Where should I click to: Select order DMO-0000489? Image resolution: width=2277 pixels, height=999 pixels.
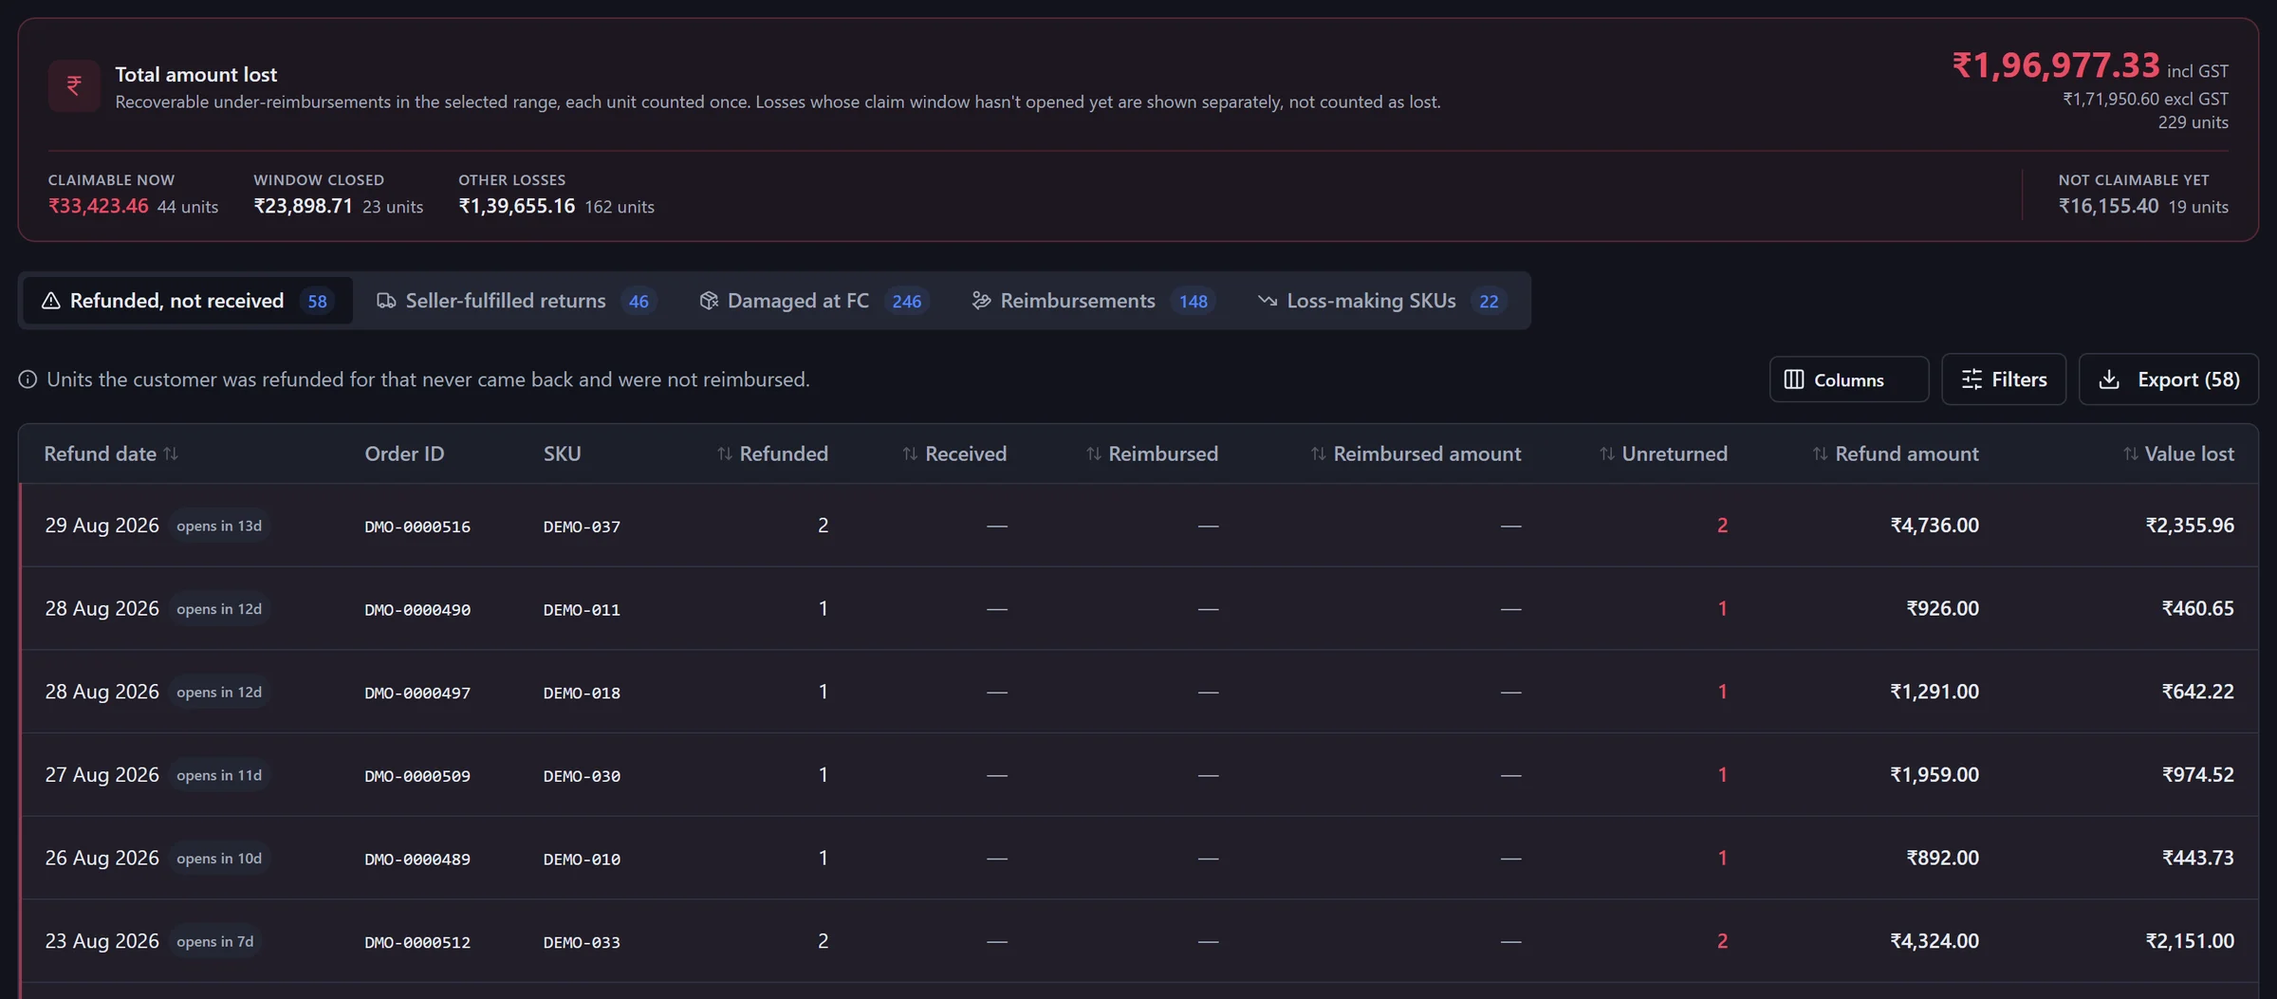[417, 860]
